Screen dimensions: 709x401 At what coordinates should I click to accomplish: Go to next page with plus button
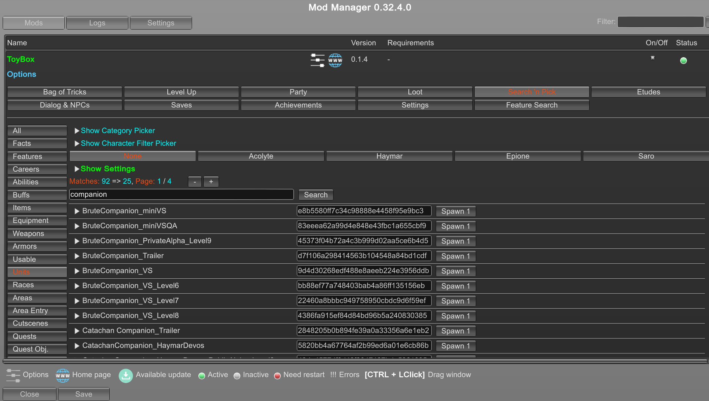click(211, 181)
